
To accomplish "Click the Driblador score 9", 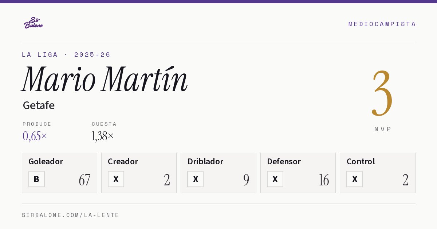I will (246, 180).
